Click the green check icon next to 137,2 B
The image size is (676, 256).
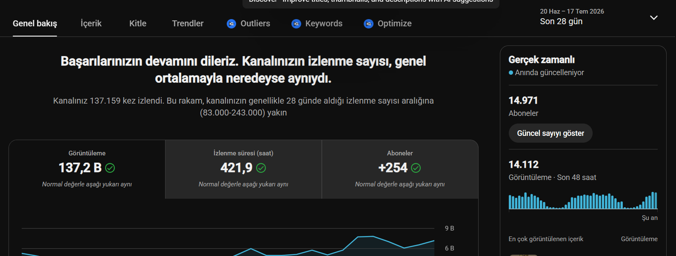click(x=110, y=168)
